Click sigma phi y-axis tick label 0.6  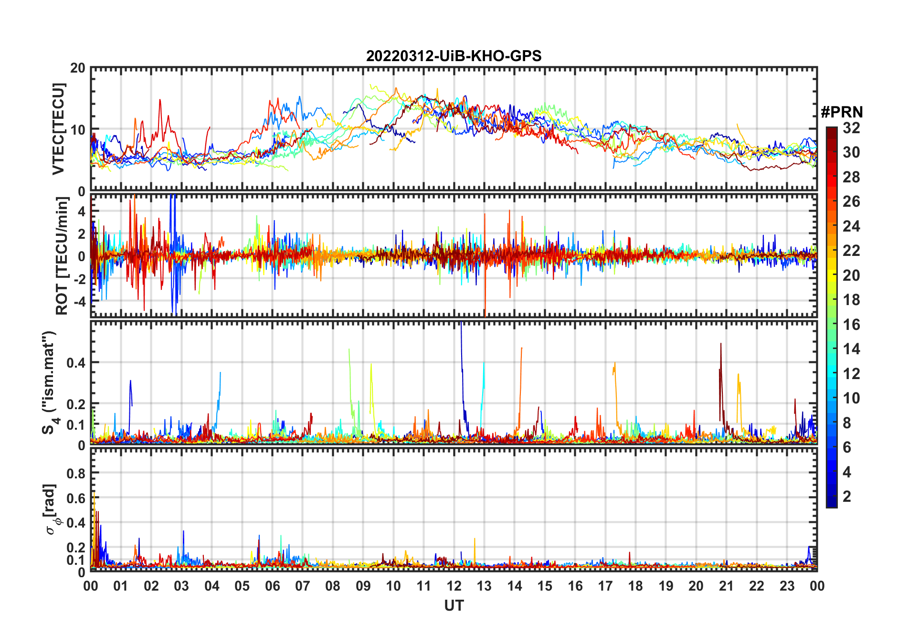point(76,498)
